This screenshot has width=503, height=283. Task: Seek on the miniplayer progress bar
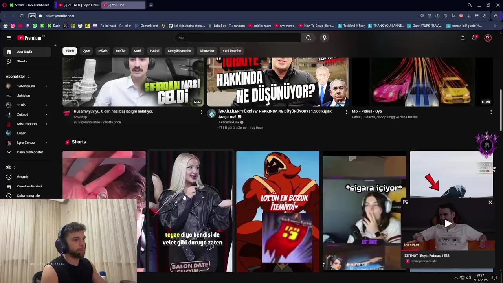pyautogui.click(x=448, y=249)
